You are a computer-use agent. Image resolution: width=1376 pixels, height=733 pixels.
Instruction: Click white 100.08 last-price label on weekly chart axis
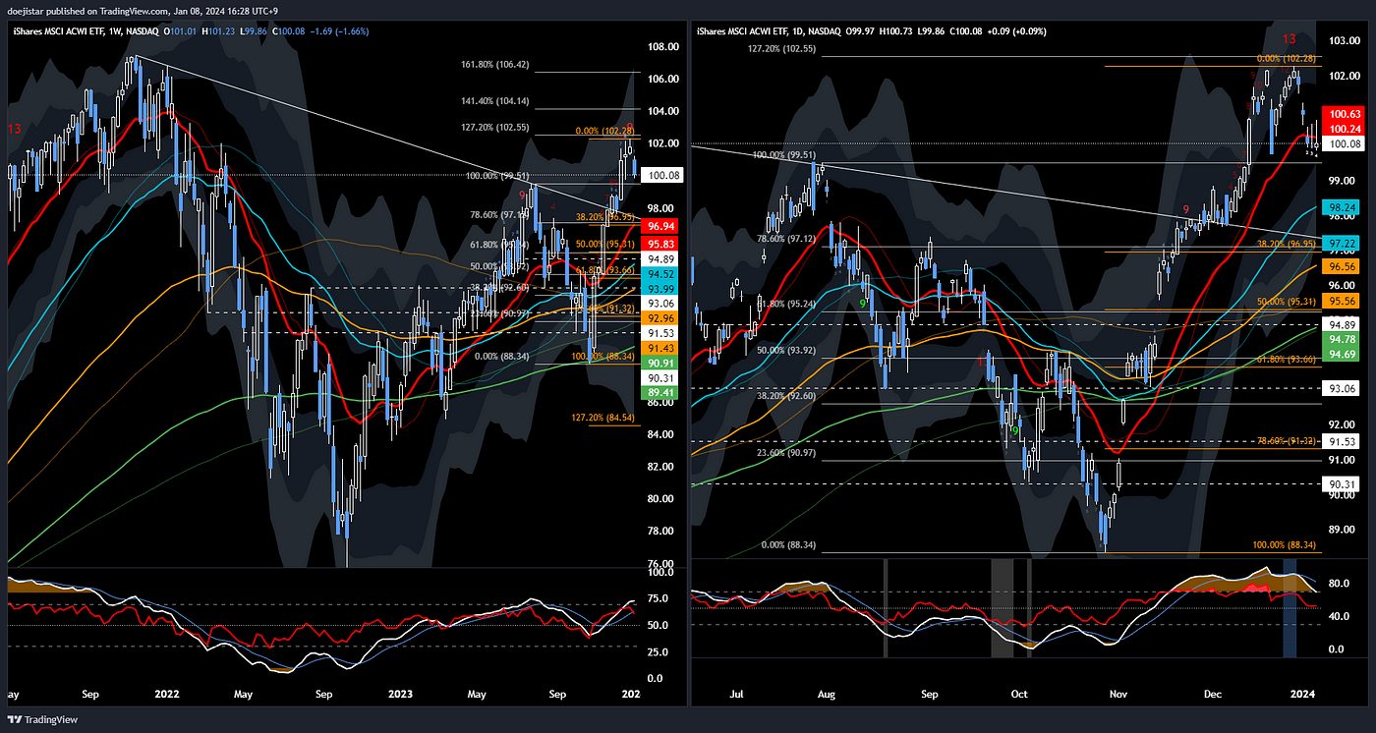pos(662,175)
